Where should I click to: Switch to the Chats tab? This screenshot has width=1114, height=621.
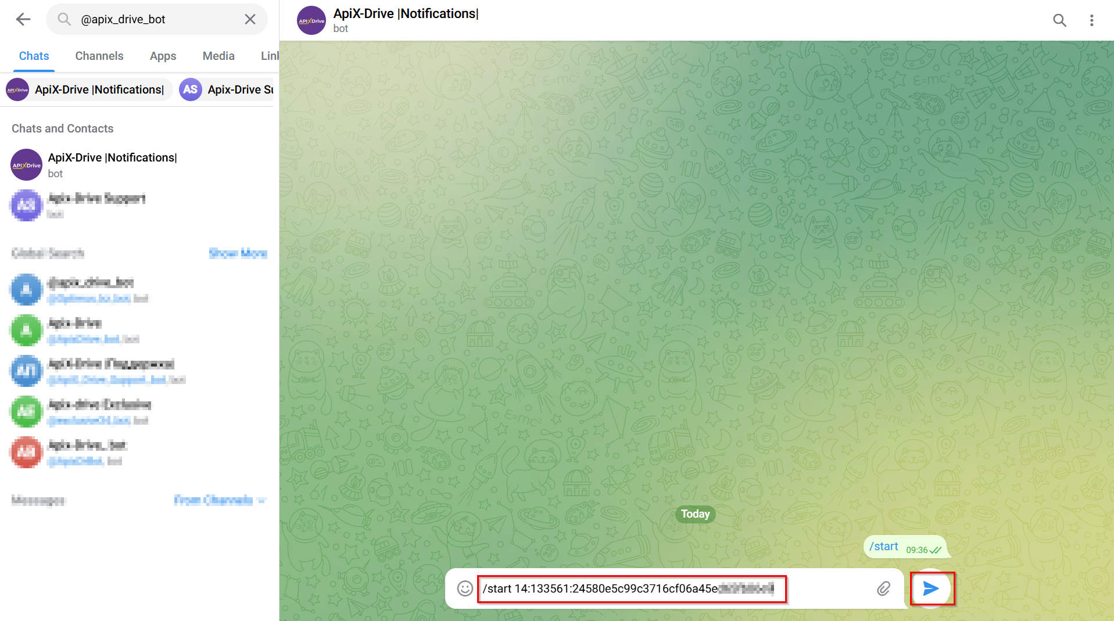click(x=34, y=56)
